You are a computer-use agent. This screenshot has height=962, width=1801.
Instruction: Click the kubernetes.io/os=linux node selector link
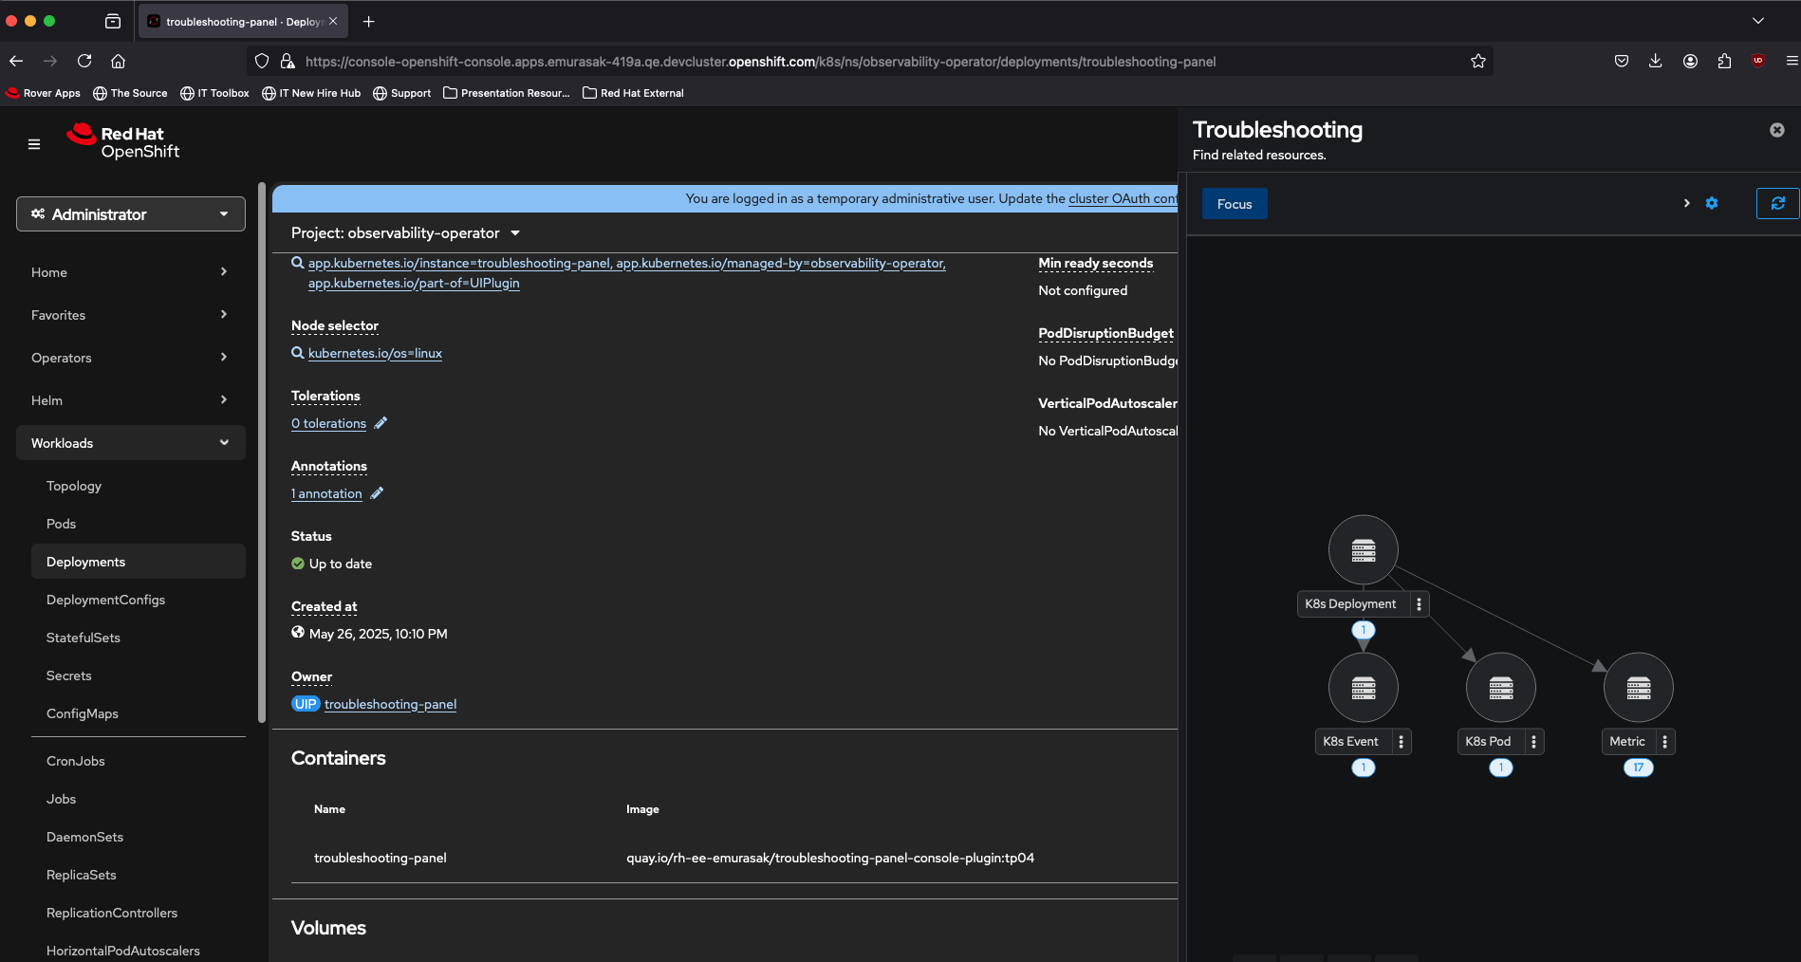point(375,353)
